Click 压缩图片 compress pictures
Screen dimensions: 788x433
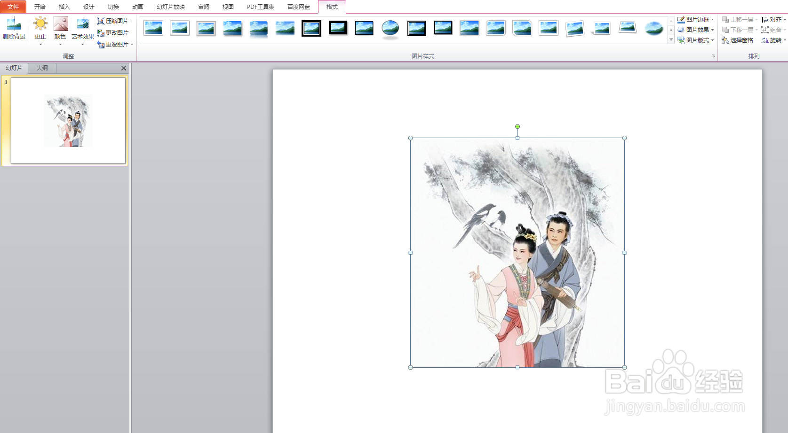(113, 21)
